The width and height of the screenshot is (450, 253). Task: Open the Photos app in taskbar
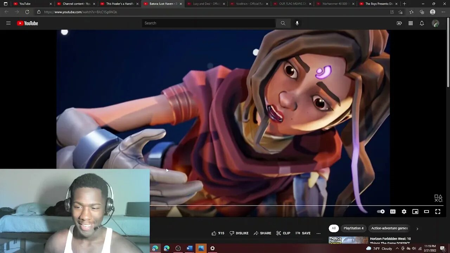point(201,248)
